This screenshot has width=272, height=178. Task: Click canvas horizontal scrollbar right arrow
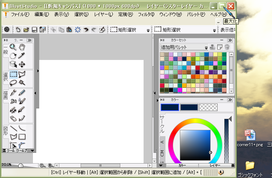click(150, 165)
